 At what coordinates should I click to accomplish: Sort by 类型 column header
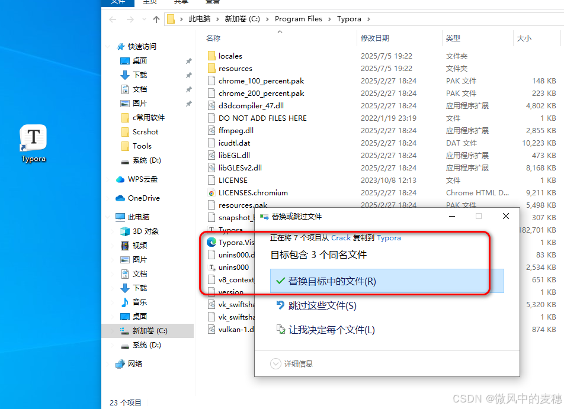tap(453, 38)
